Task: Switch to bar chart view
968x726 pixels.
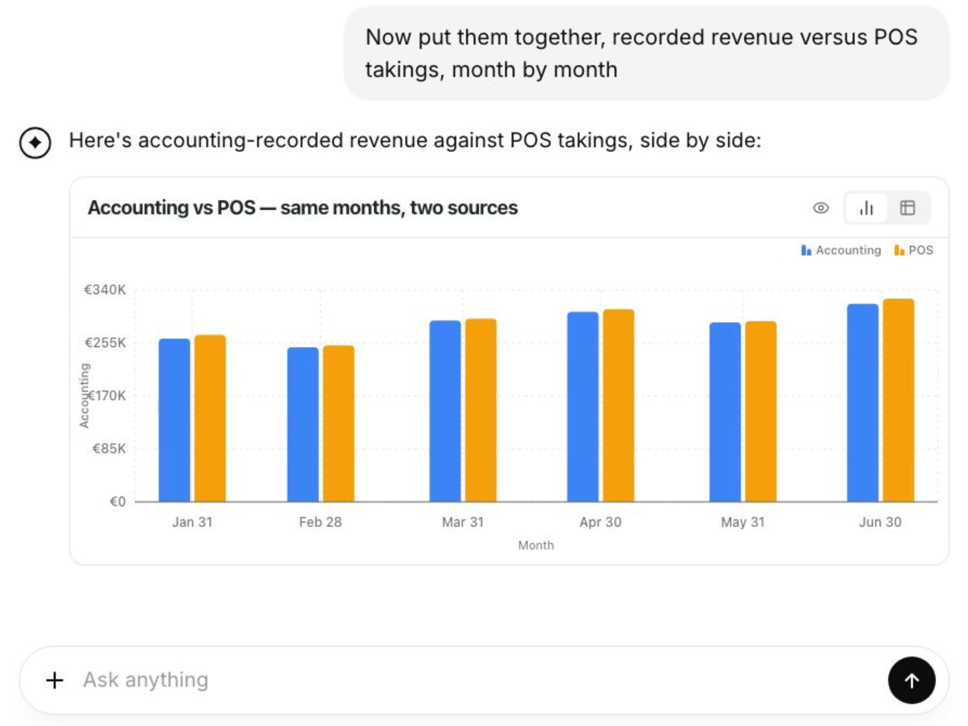Action: [866, 208]
